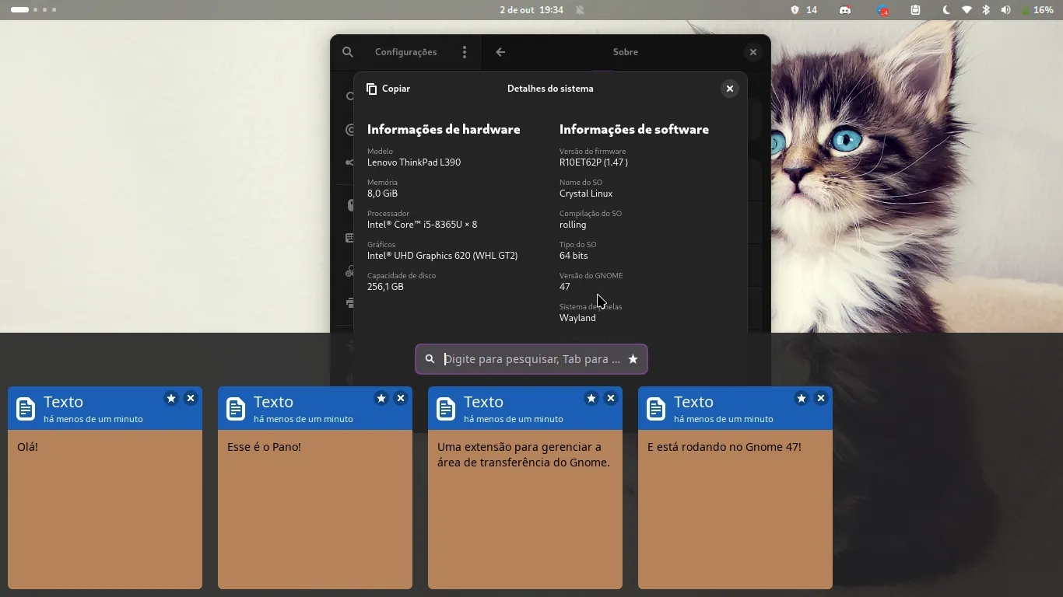Click the 'Informações de software' heading
Screen dimensions: 1063x597
pyautogui.click(x=634, y=129)
